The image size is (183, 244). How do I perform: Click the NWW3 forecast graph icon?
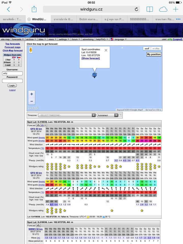tap(38, 225)
